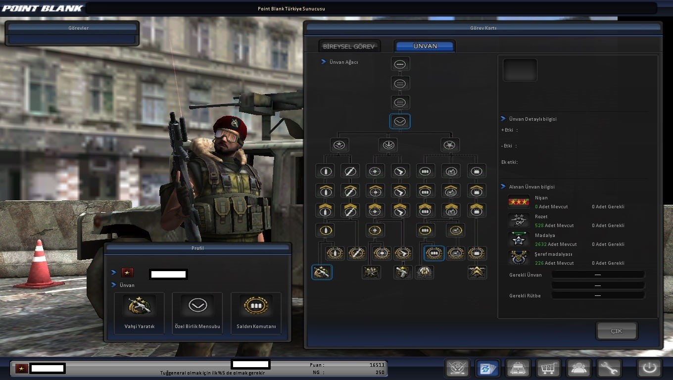Click the Rozet badge icon

click(519, 221)
